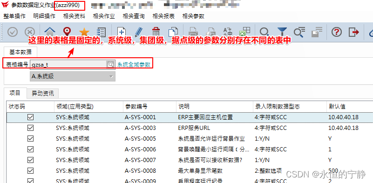
Task: Select the 项目 tab
Action: tap(15, 93)
